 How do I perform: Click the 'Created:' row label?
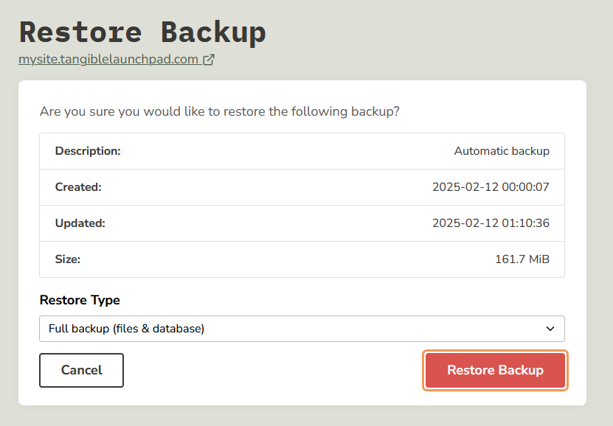click(78, 187)
